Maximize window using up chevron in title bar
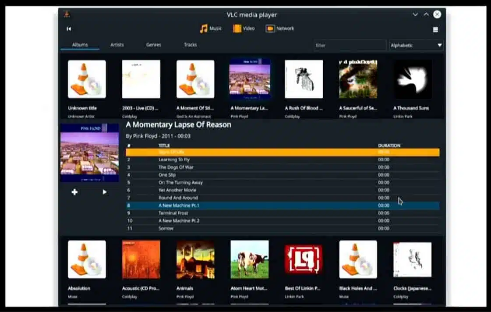491x312 pixels. pos(426,14)
